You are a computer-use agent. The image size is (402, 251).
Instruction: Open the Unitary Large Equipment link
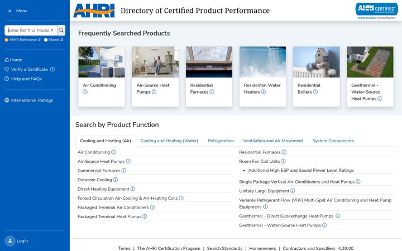tap(264, 191)
